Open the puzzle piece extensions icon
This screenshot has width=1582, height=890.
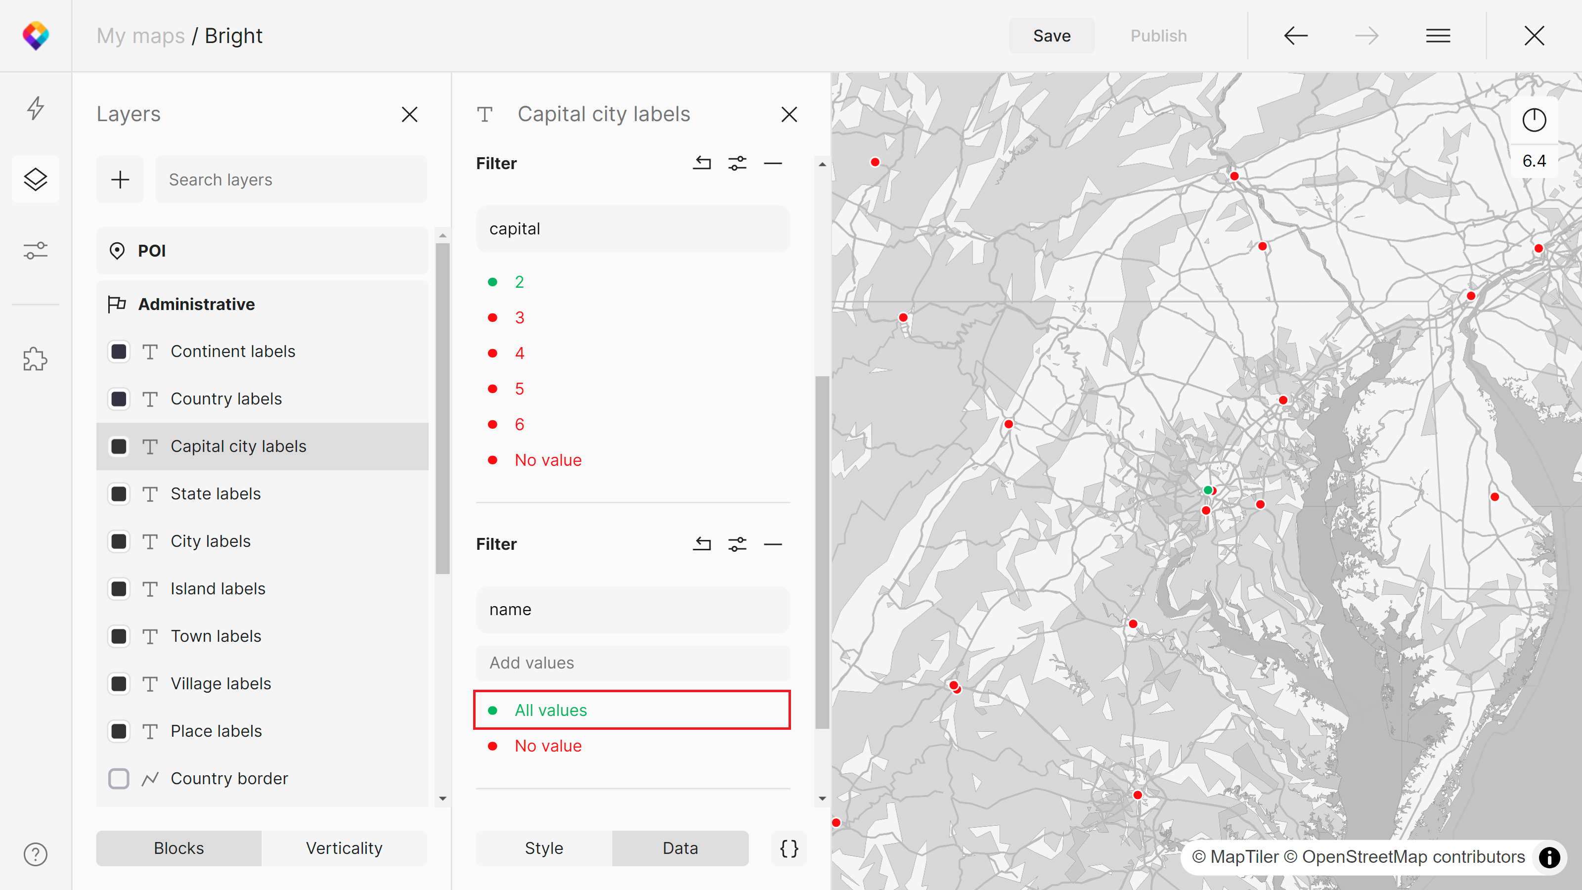36,359
